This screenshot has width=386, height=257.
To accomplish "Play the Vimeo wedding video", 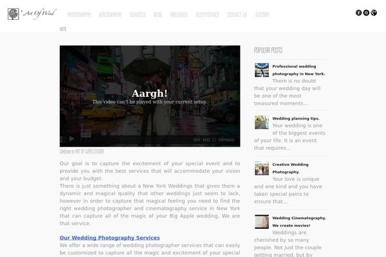I will click(x=71, y=139).
